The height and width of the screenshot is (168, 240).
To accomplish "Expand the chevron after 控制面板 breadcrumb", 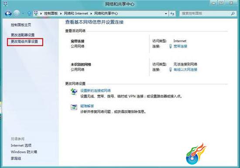I will [61, 14].
